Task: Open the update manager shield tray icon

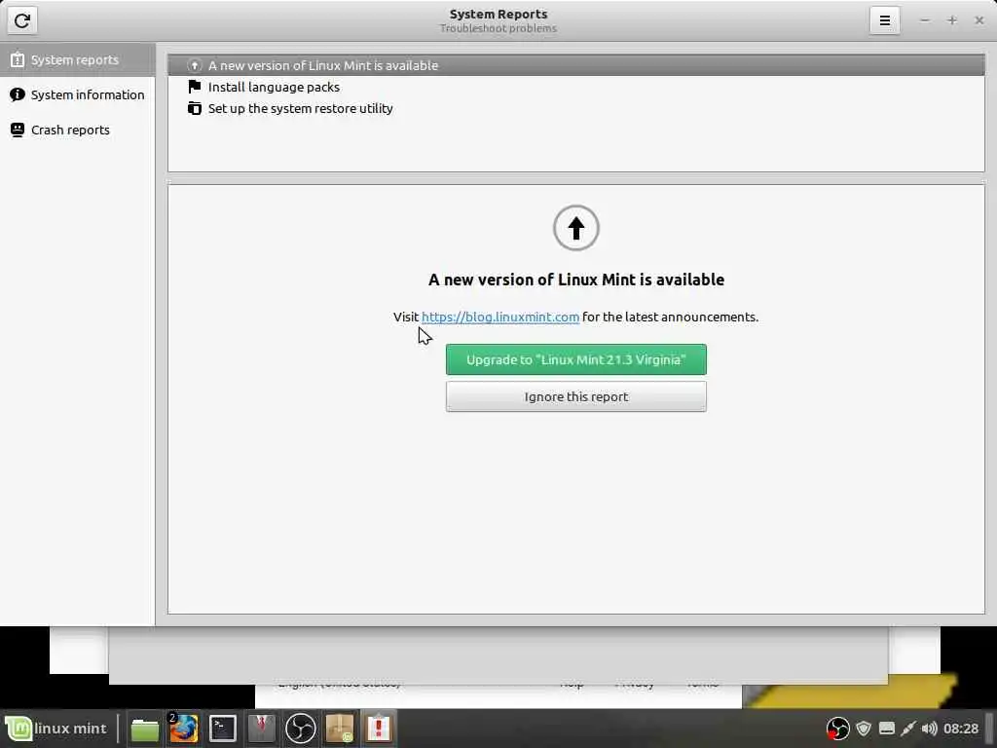Action: (863, 729)
